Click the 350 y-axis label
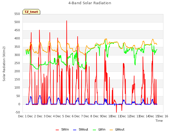Viewport: 180px width, 135px height. 17,47
